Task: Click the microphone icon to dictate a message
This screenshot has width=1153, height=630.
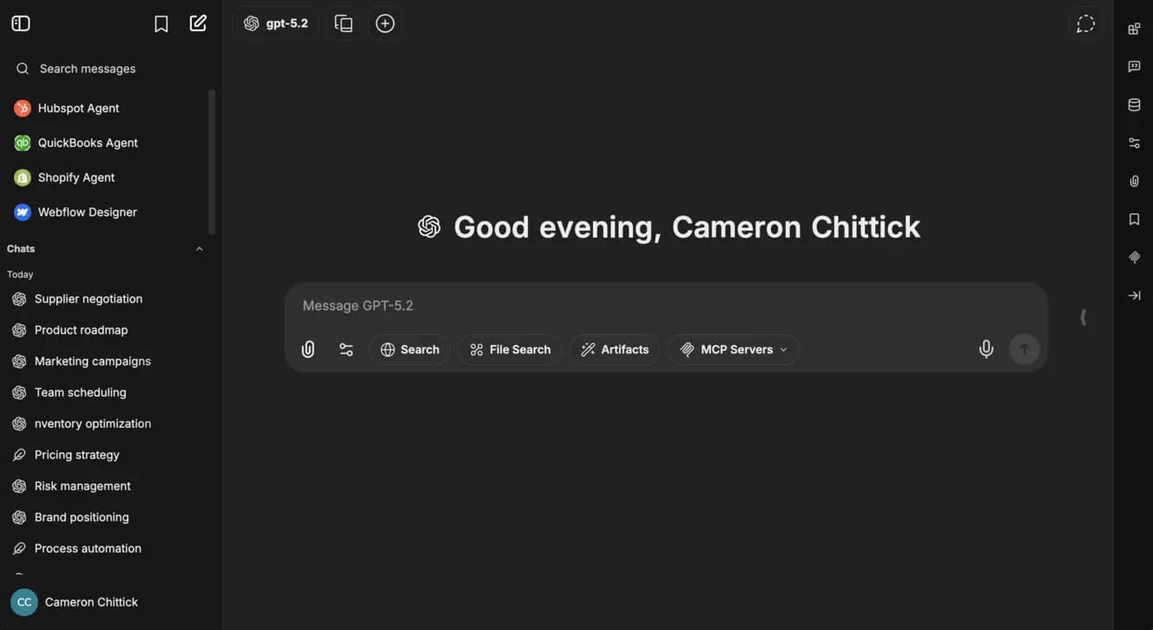Action: [x=985, y=348]
